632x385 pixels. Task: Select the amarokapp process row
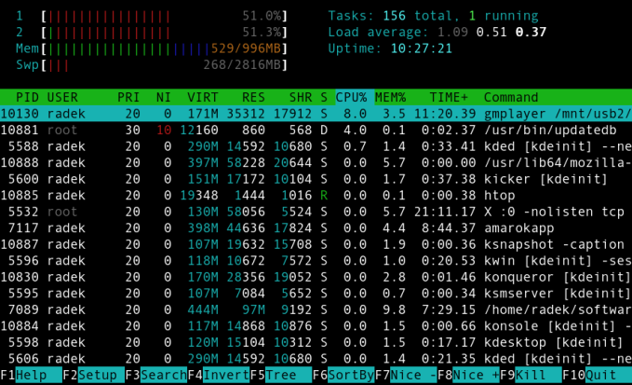pos(316,228)
